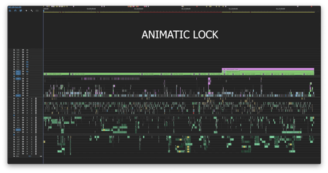Show hidden track V13 via eye

(x=27, y=67)
